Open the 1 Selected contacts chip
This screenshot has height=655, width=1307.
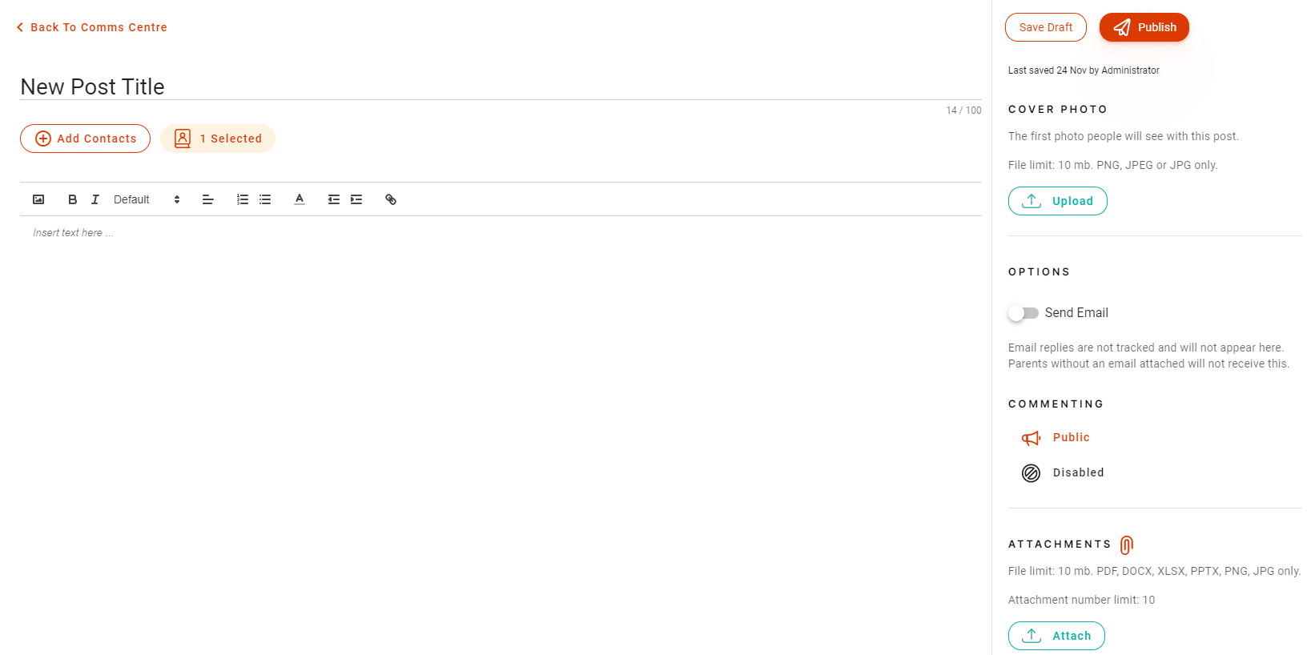[218, 139]
